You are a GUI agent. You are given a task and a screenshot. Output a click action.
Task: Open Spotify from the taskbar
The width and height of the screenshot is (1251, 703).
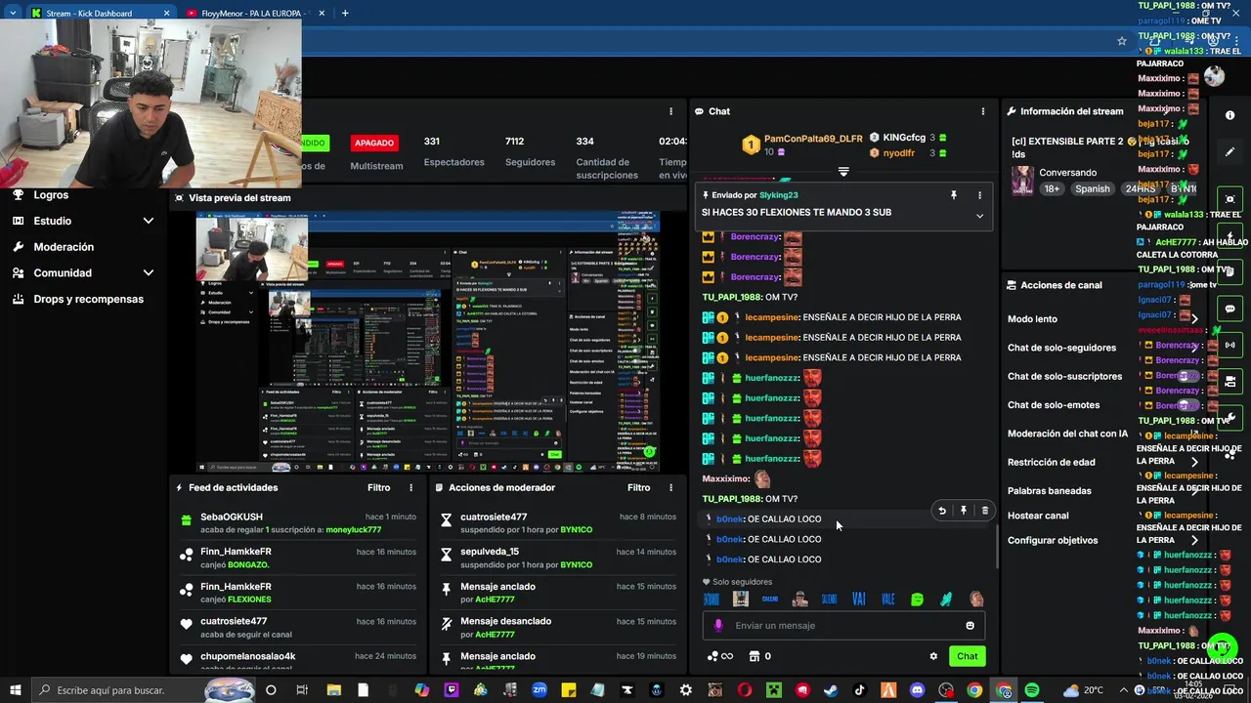pyautogui.click(x=1033, y=690)
